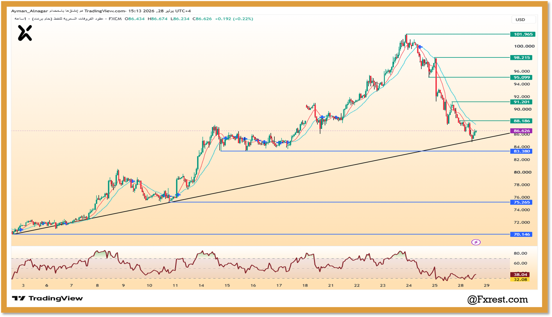
Task: Click the 92.000 price axis tick
Action: (522, 97)
